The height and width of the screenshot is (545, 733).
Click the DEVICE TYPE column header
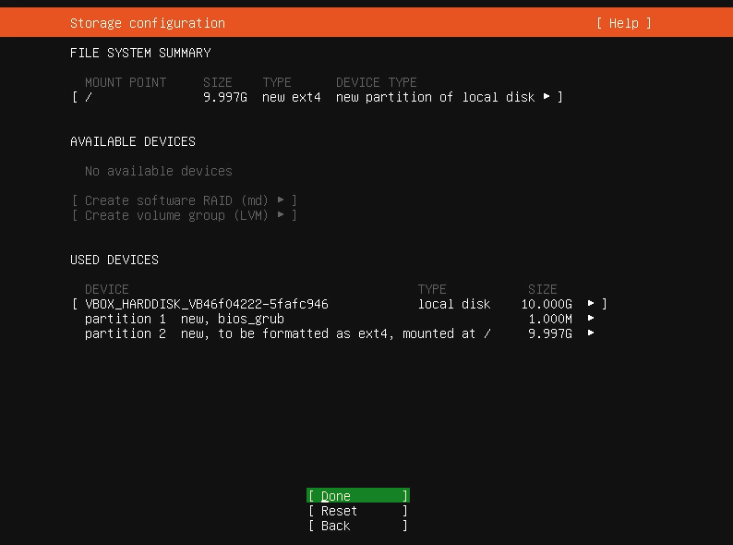click(377, 82)
